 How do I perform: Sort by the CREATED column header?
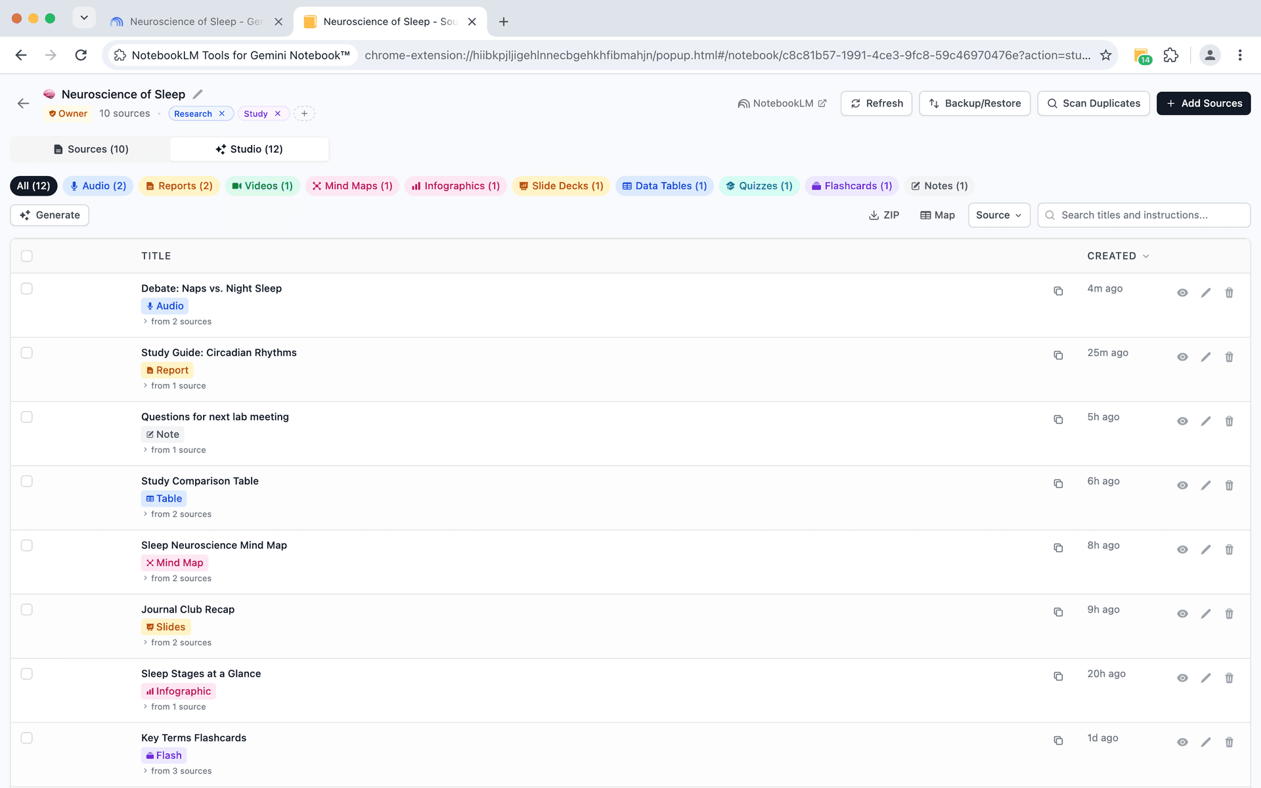[1118, 256]
